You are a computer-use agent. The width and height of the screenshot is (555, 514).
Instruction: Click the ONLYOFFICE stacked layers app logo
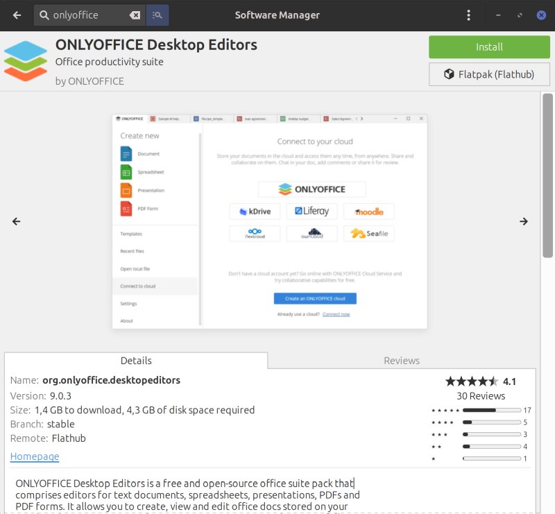[x=26, y=61]
